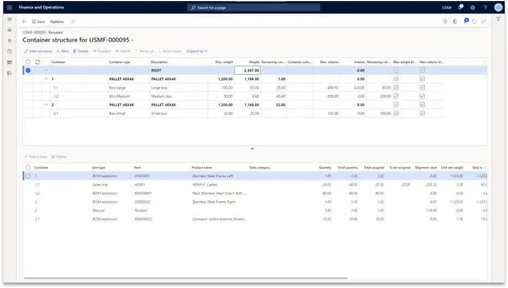Select the Box-Small container type cell
The height and width of the screenshot is (288, 508).
(129, 113)
